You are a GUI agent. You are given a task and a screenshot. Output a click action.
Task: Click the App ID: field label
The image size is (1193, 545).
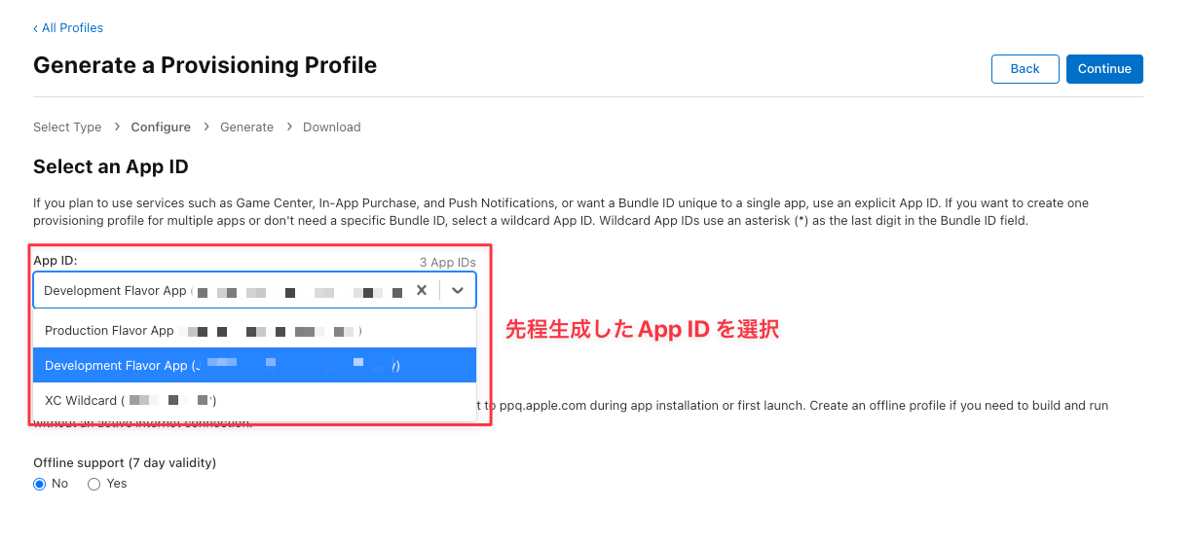55,261
